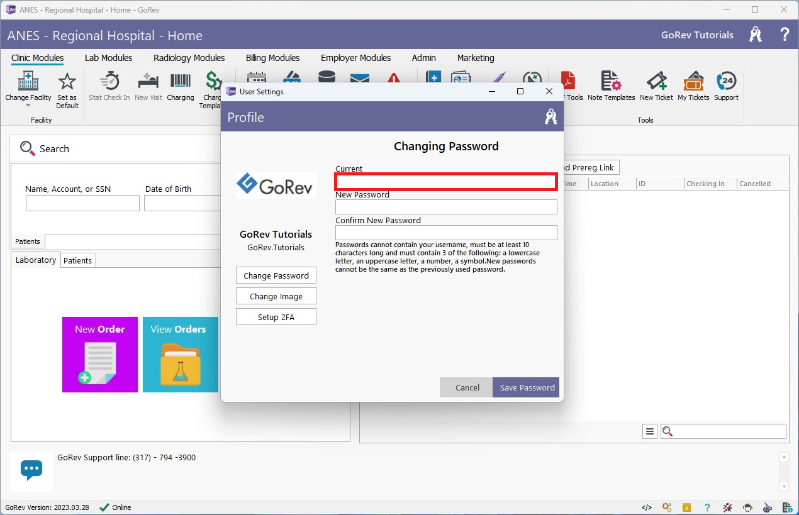Click the headset agent status icon

[x=747, y=507]
